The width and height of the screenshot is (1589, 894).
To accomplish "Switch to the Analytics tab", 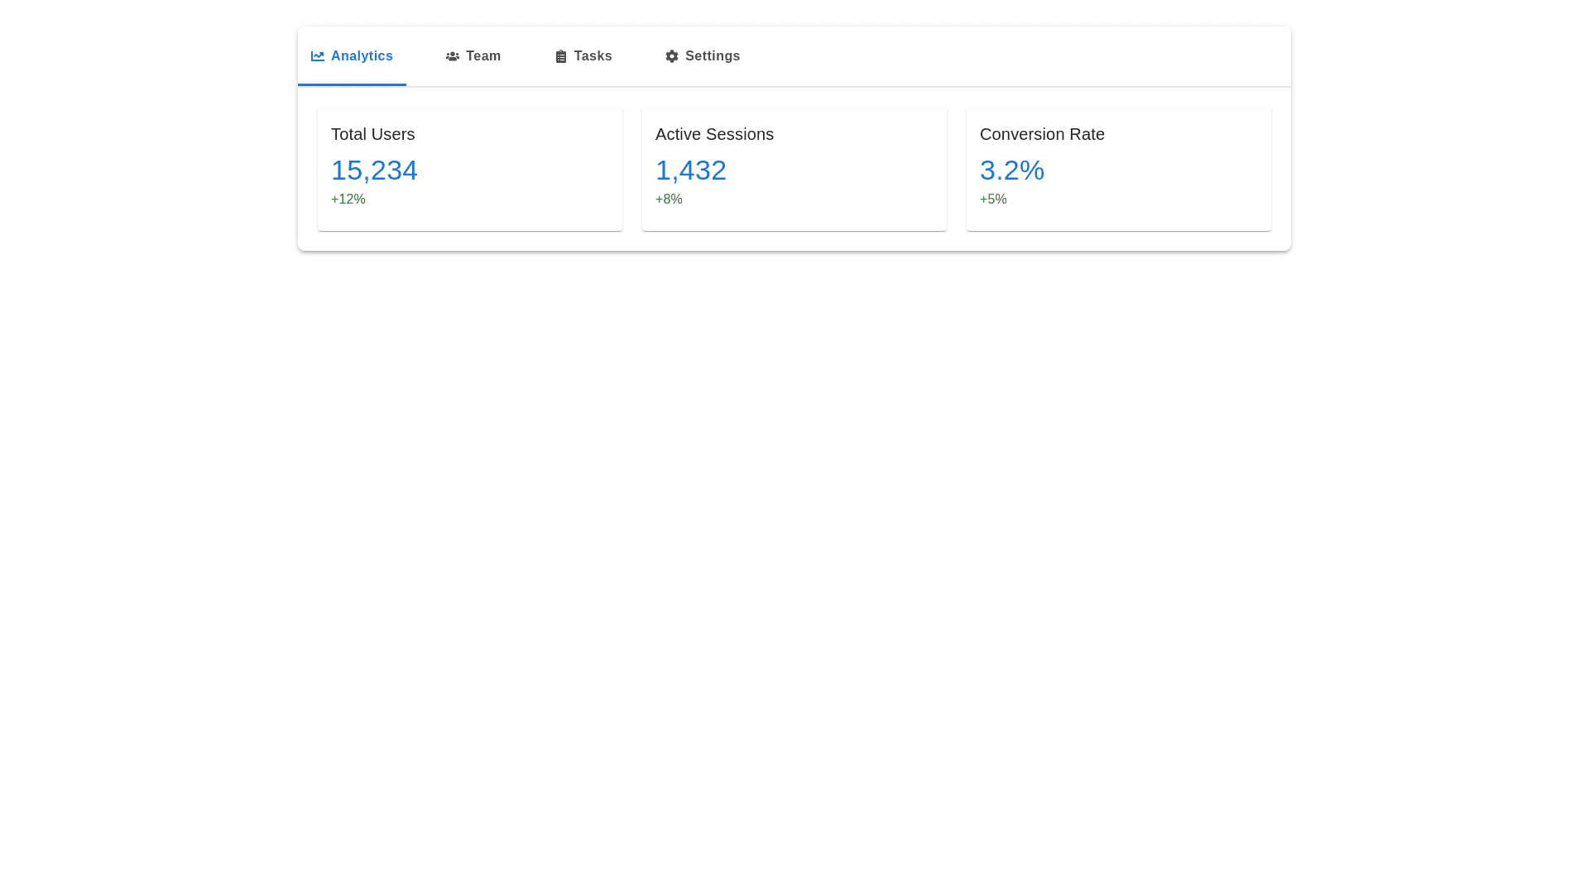I will click(x=362, y=56).
